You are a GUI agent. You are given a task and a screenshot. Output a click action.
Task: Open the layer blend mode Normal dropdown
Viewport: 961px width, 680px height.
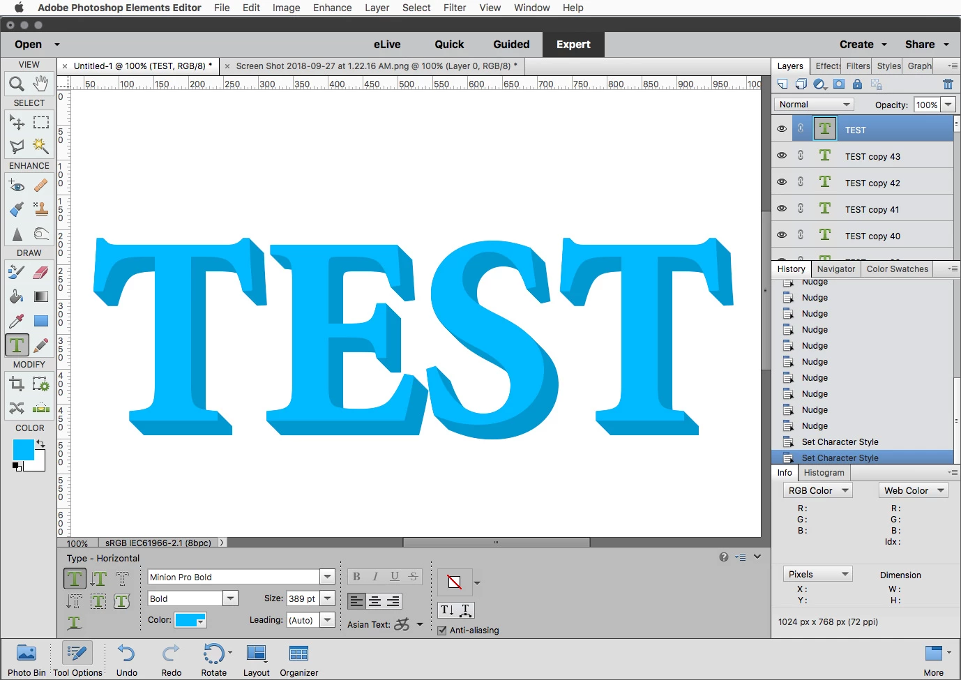coord(814,105)
